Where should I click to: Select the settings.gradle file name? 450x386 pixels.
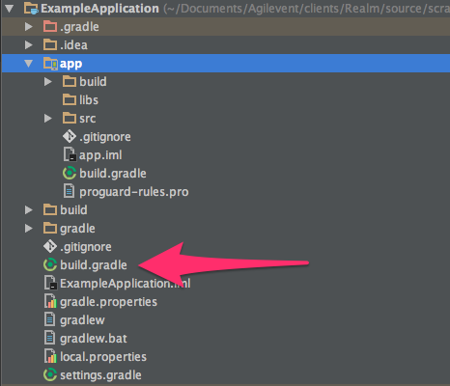[100, 375]
